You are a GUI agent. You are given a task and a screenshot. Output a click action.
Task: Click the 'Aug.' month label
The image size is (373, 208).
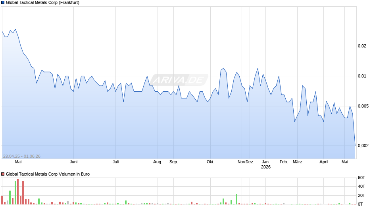pyautogui.click(x=158, y=162)
